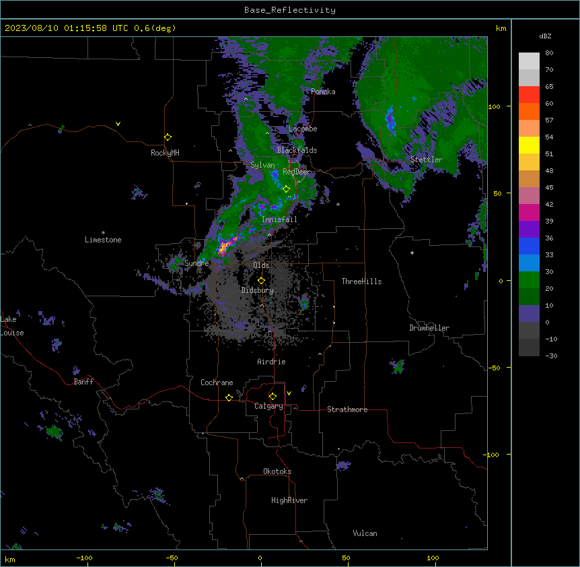Click the km unit label at top right
The height and width of the screenshot is (567, 580).
[501, 28]
